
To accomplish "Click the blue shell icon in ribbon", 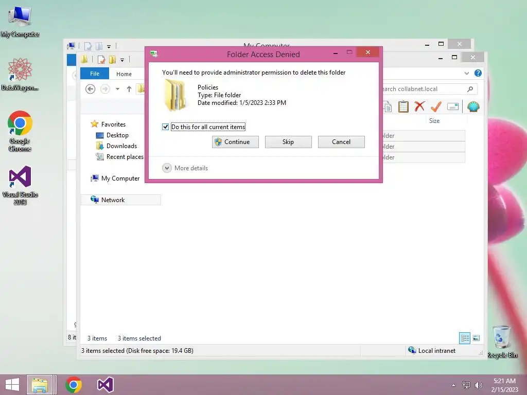I will point(473,107).
